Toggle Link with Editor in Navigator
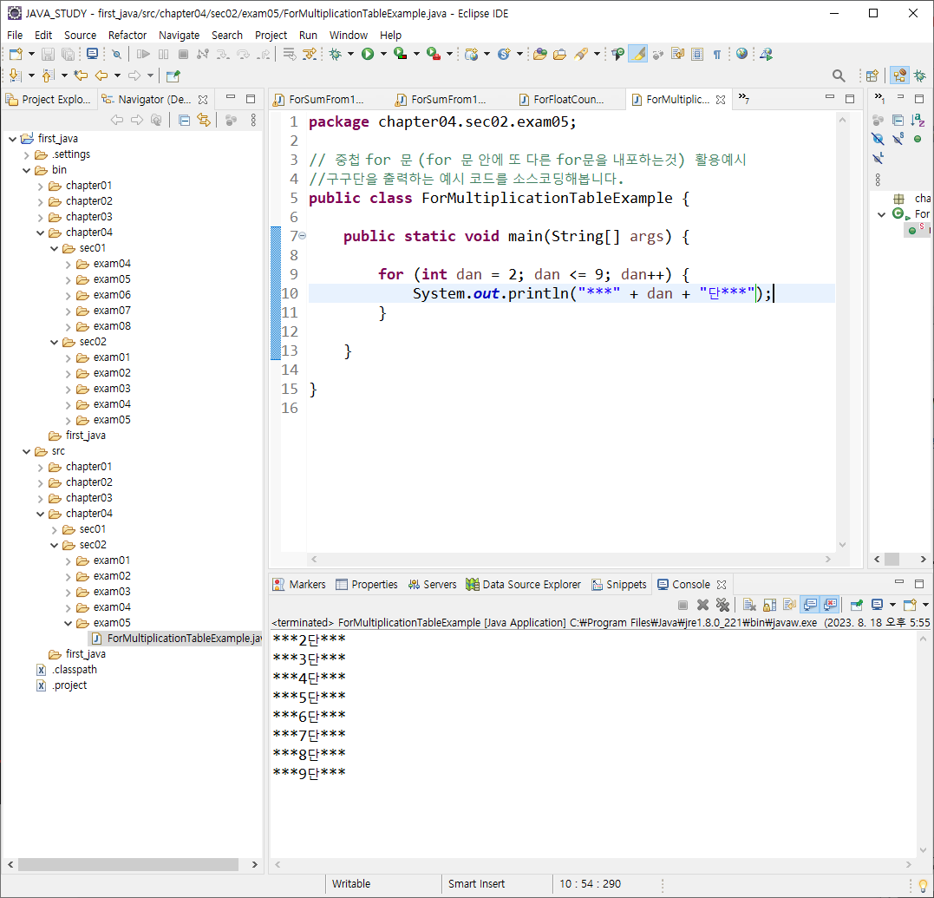This screenshot has height=898, width=934. tap(204, 121)
